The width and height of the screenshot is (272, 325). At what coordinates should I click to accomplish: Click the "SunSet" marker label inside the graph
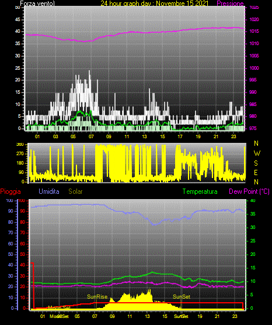182,297
